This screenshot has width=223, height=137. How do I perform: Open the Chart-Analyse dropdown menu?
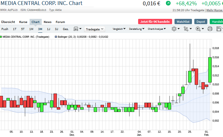click(157, 29)
